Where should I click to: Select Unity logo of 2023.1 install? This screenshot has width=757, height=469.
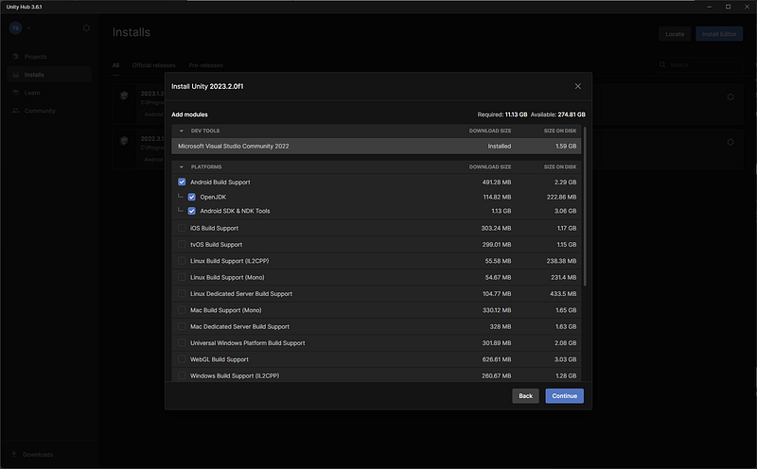click(x=124, y=96)
